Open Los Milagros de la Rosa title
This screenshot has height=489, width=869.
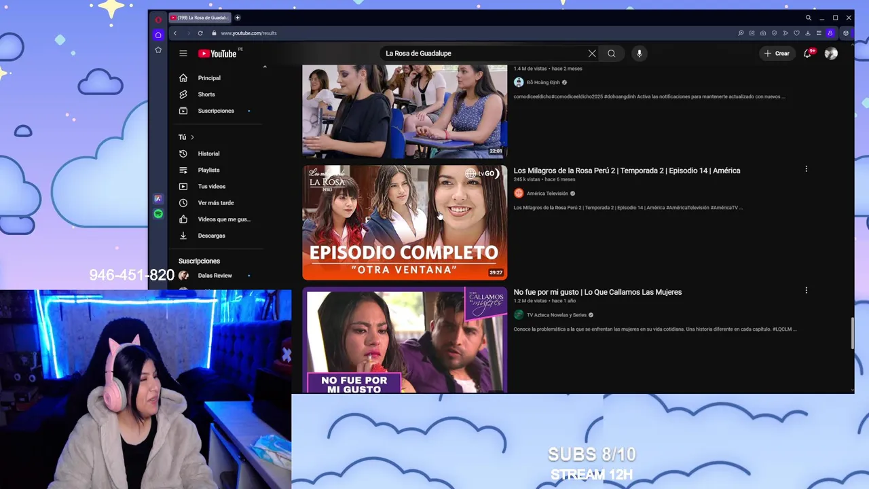(627, 170)
